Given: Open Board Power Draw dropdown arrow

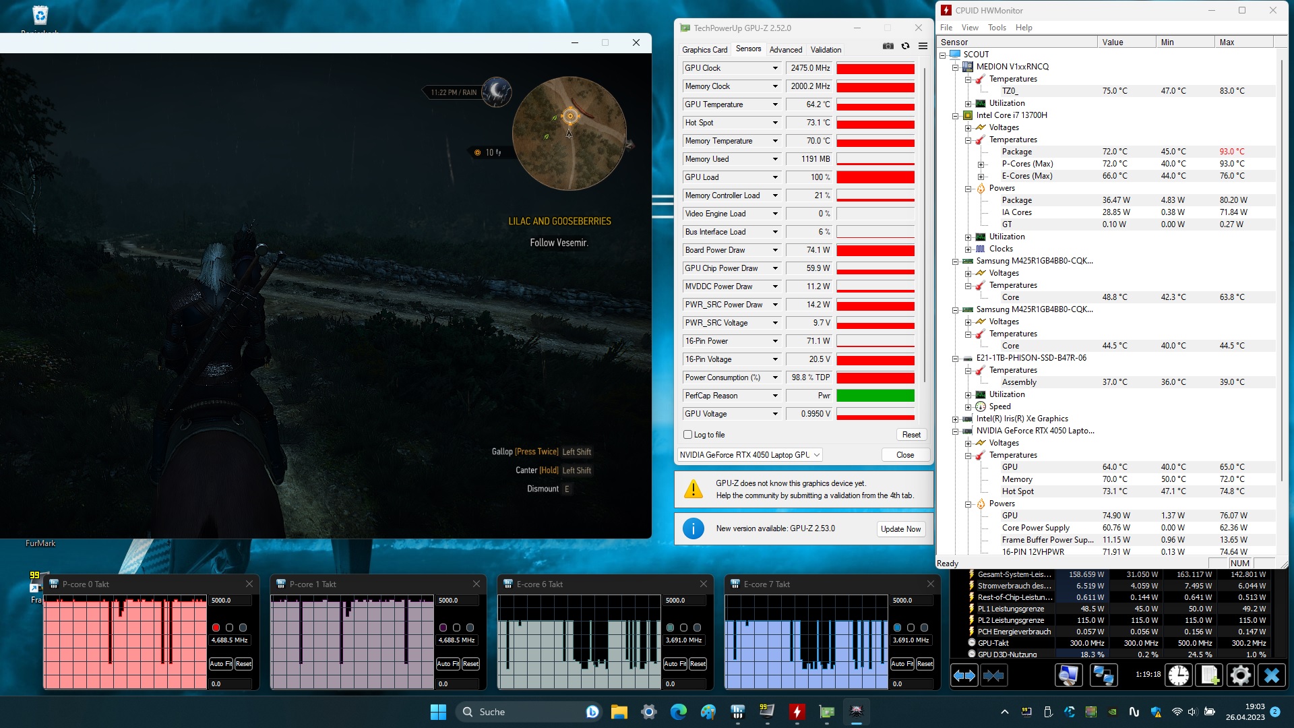Looking at the screenshot, I should (x=775, y=250).
